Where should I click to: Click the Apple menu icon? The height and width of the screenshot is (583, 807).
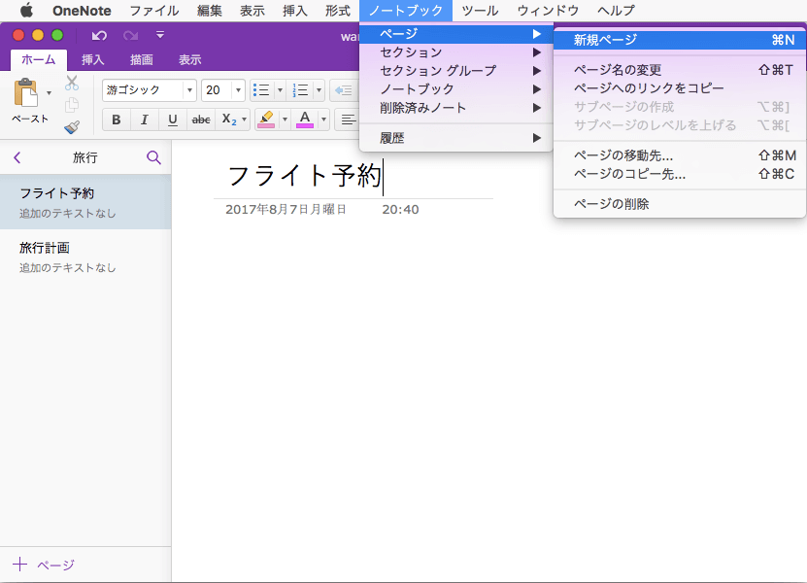tap(26, 11)
